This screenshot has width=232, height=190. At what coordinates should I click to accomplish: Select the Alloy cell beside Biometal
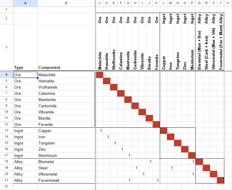(25, 162)
